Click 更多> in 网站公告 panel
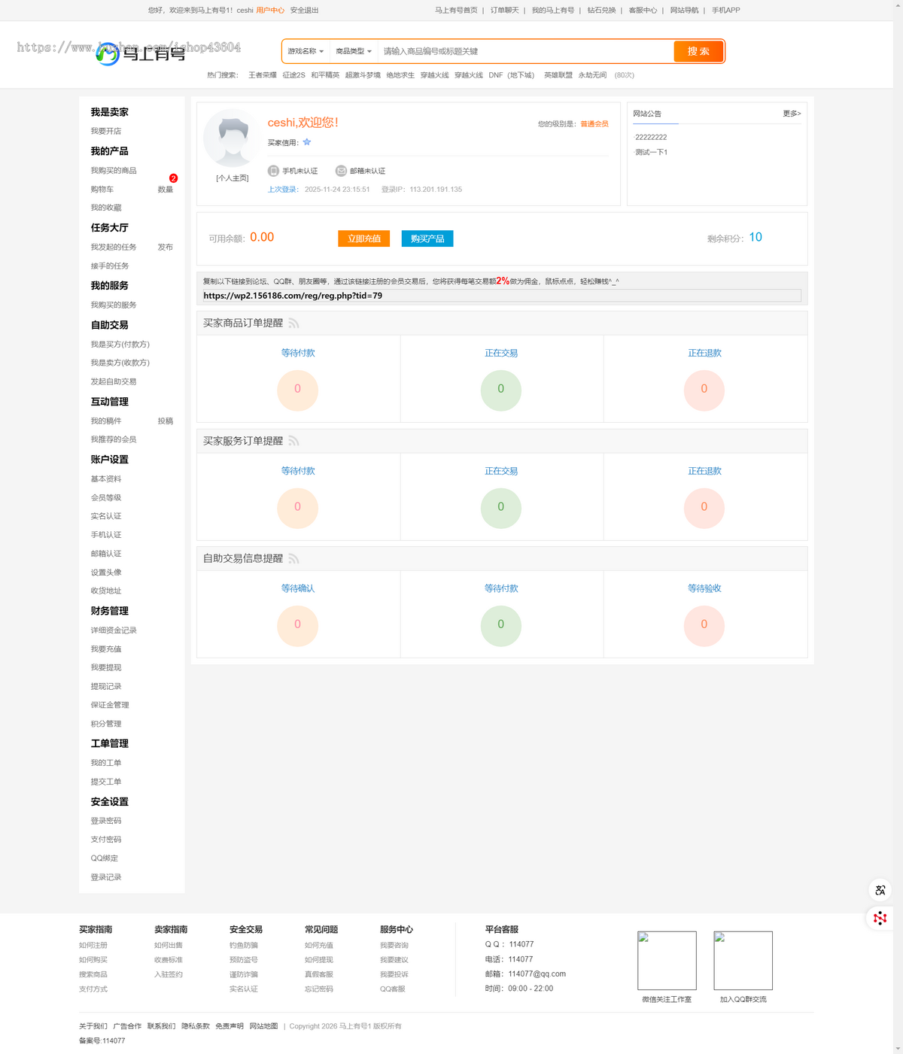The image size is (903, 1054). pos(792,114)
